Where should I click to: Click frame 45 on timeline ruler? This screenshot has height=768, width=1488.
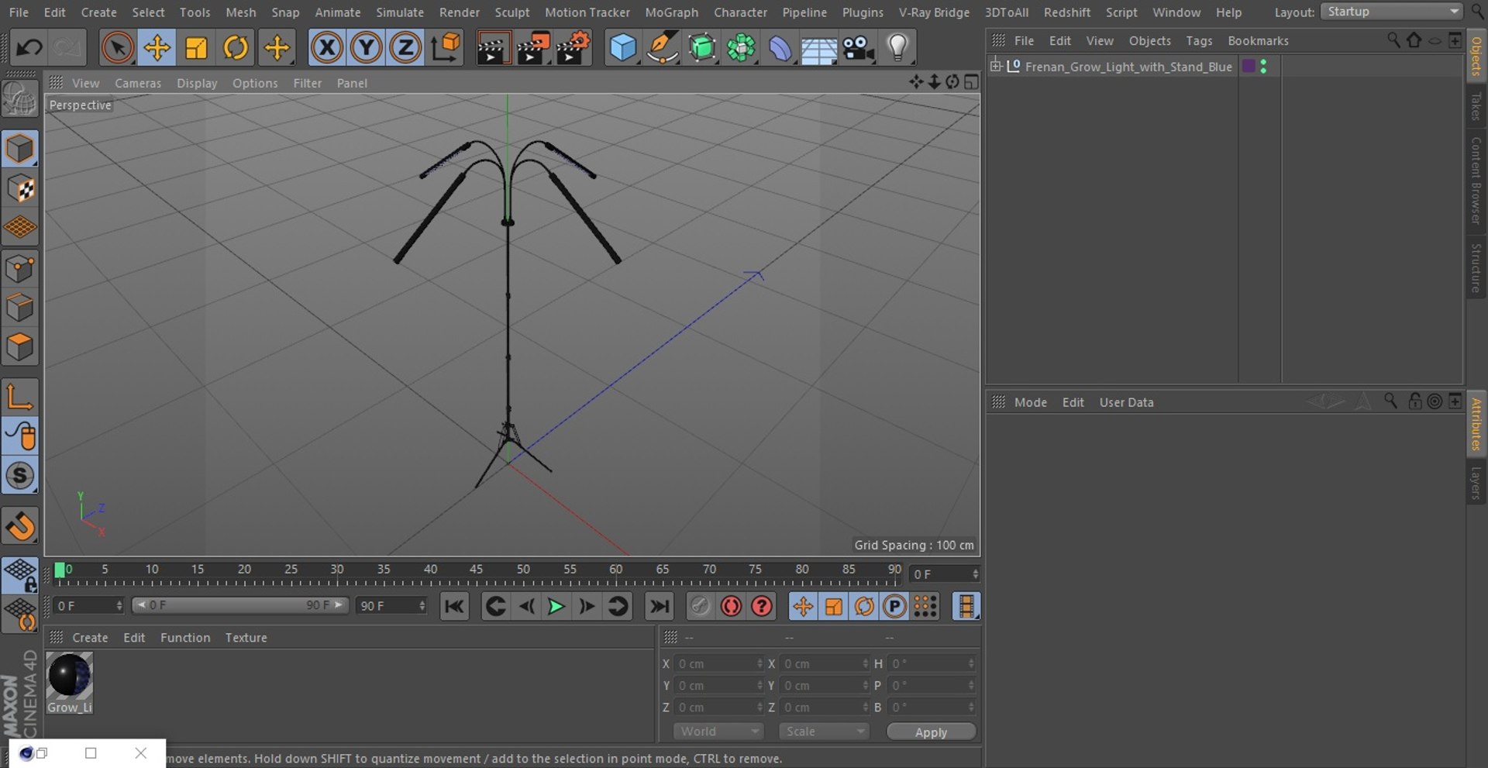(x=477, y=570)
